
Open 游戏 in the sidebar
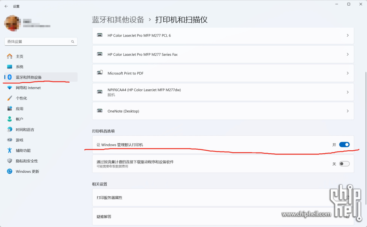pyautogui.click(x=41, y=140)
